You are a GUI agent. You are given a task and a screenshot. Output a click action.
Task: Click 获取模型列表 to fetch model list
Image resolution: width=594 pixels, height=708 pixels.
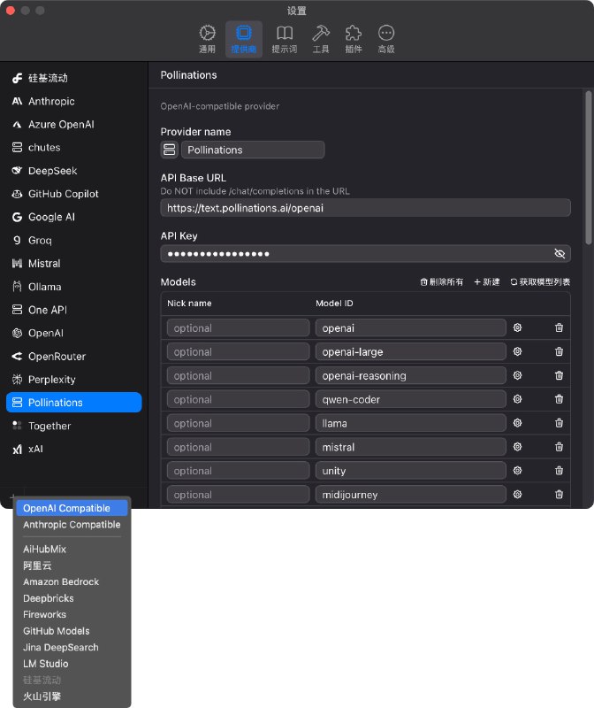[540, 281]
